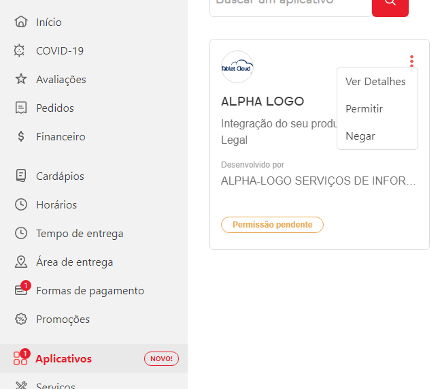Click the Buscar um aplicativo search field
Viewport: 440px width, 389px height.
(290, 3)
